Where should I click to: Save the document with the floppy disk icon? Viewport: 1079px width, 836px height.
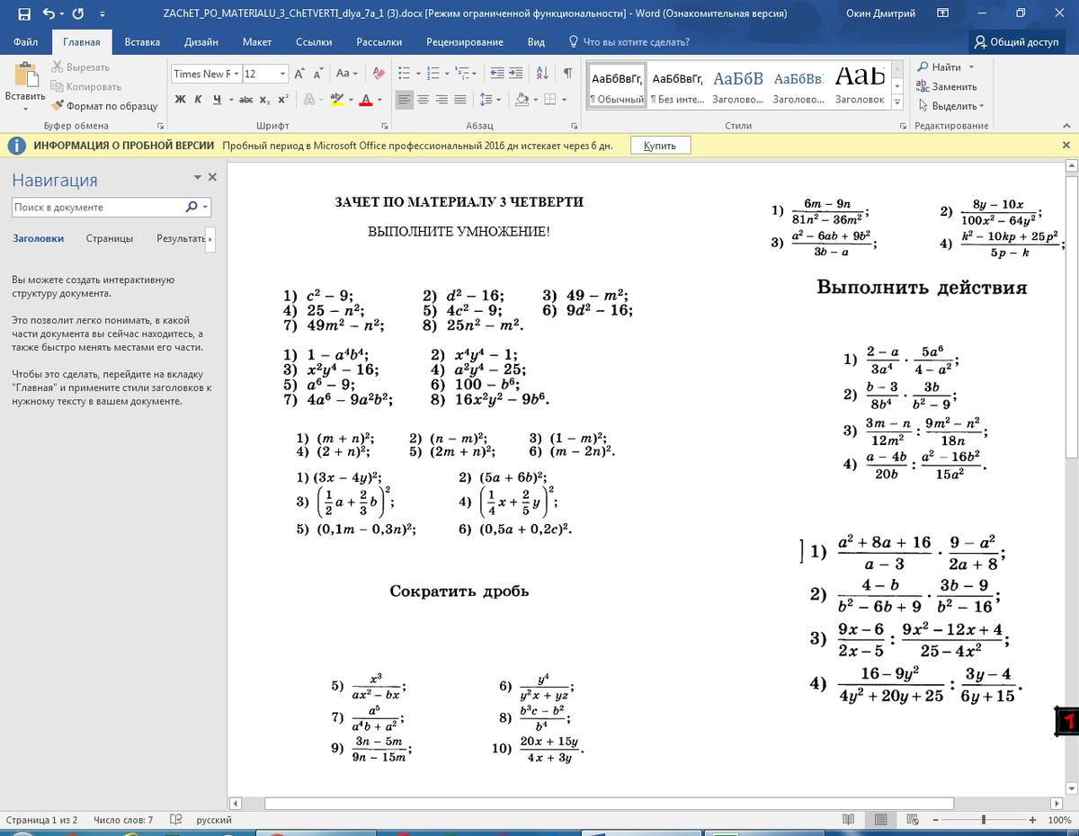(x=24, y=14)
